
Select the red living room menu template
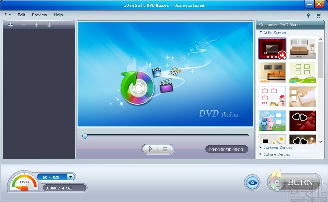(x=272, y=48)
